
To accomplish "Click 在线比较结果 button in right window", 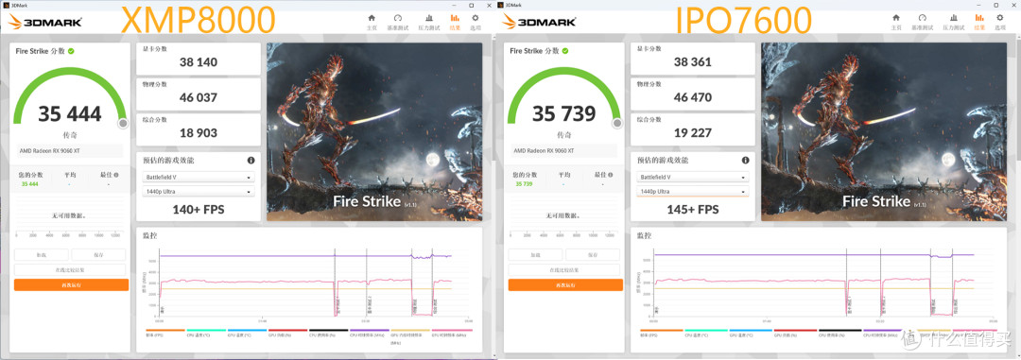I will [x=564, y=270].
